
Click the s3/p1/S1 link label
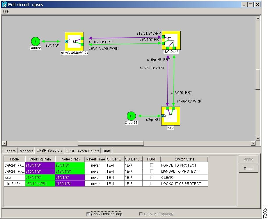point(53,45)
